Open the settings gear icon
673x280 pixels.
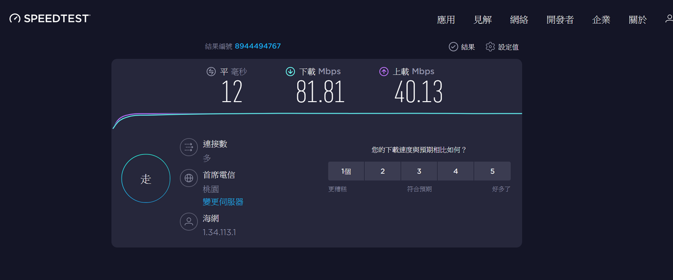490,47
